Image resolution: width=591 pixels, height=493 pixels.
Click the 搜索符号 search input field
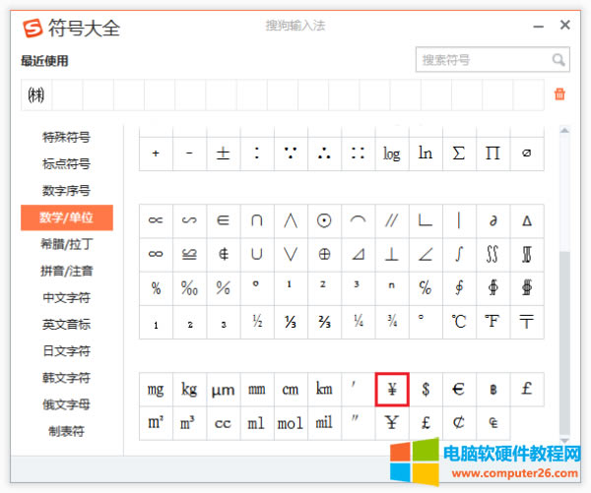coord(483,60)
